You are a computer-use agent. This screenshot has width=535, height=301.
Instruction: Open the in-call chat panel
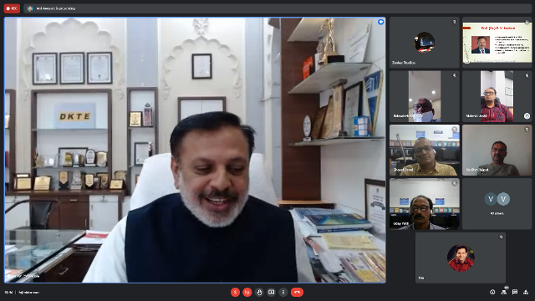tap(515, 292)
